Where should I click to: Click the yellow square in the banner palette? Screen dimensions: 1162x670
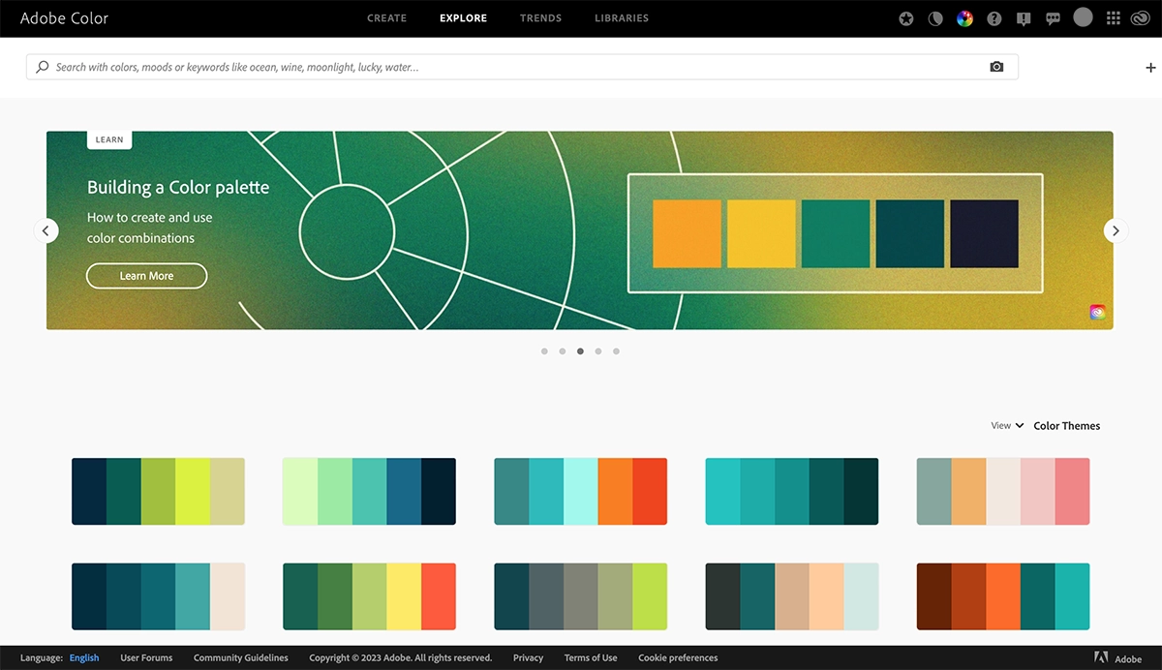click(761, 233)
